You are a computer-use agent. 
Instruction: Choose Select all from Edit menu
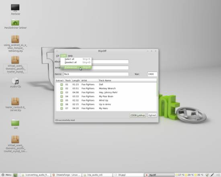pyautogui.click(x=76, y=59)
